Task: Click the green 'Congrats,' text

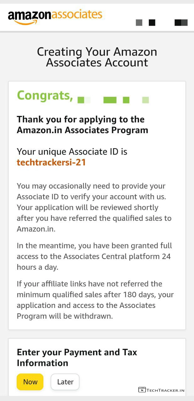Action: pos(45,95)
